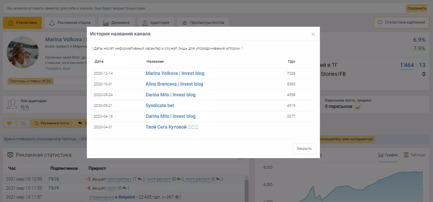Select the 2020-12-14 date cell
433x202 pixels.
[x=103, y=73]
